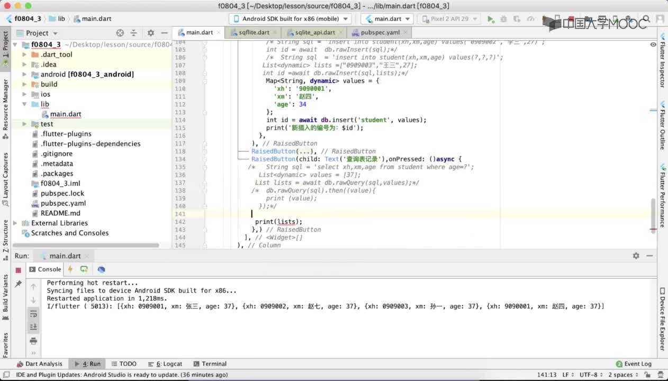Locate current file in Project tree

tap(120, 33)
